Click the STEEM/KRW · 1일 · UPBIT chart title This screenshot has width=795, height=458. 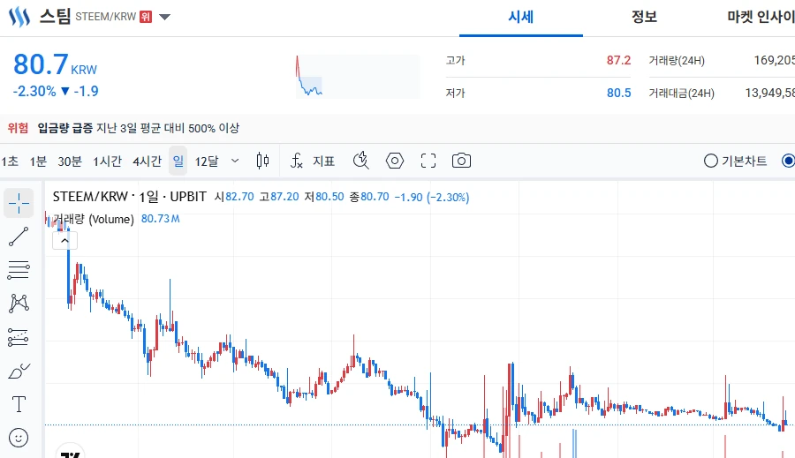pyautogui.click(x=130, y=197)
